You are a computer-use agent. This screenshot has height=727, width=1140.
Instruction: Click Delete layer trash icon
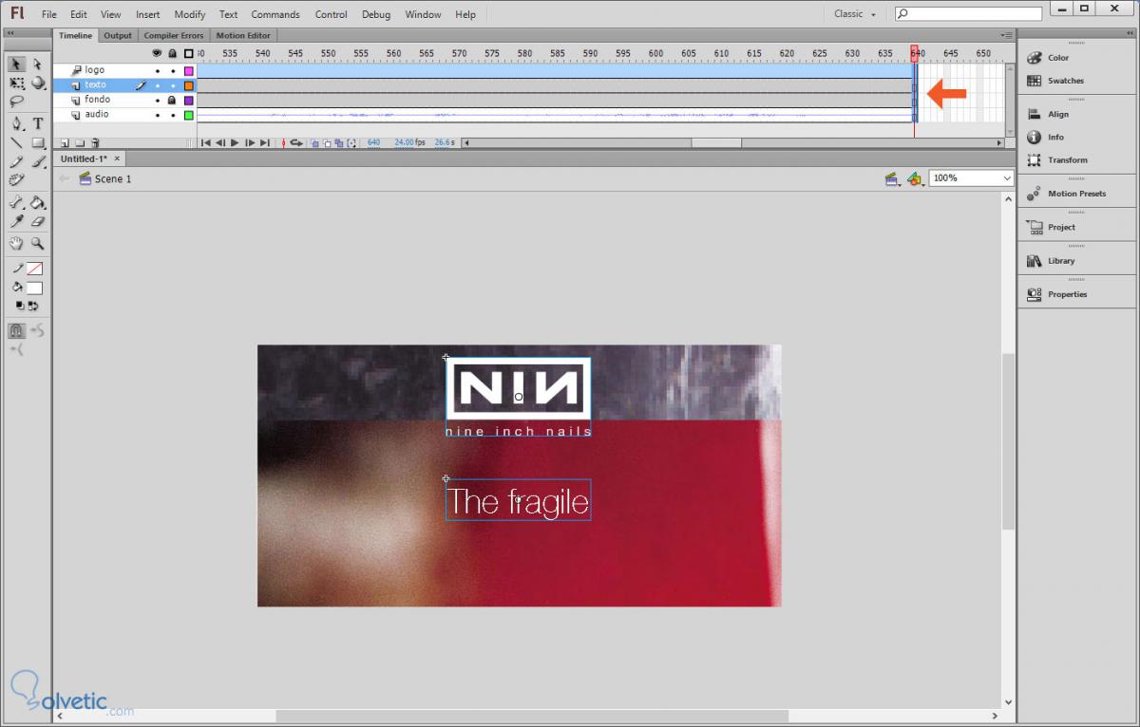tap(95, 143)
